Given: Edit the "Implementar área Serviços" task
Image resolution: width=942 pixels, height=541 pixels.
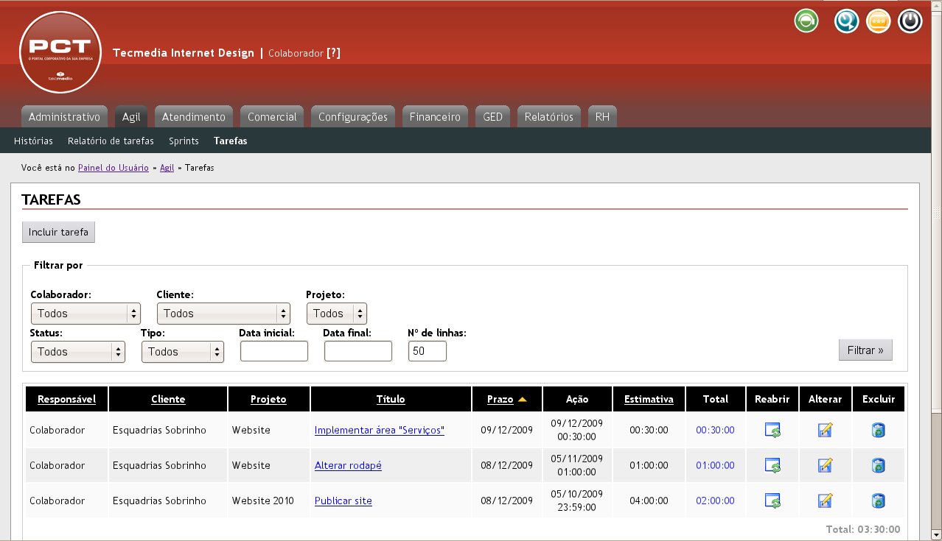Looking at the screenshot, I should point(826,430).
